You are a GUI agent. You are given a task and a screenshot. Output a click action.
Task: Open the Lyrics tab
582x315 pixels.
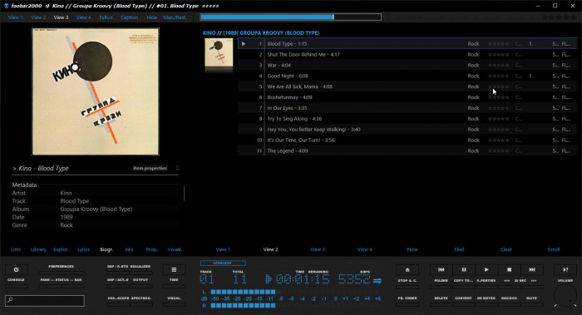tap(83, 249)
